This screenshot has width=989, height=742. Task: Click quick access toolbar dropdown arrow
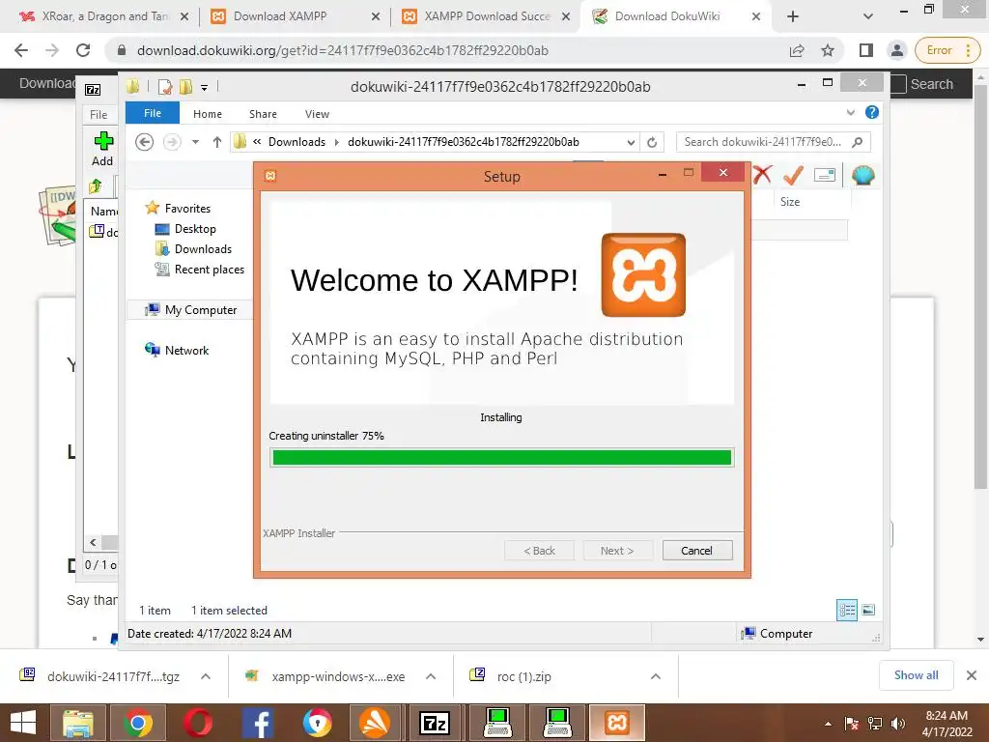(x=205, y=87)
